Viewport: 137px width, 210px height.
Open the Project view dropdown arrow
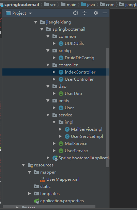click(x=30, y=13)
